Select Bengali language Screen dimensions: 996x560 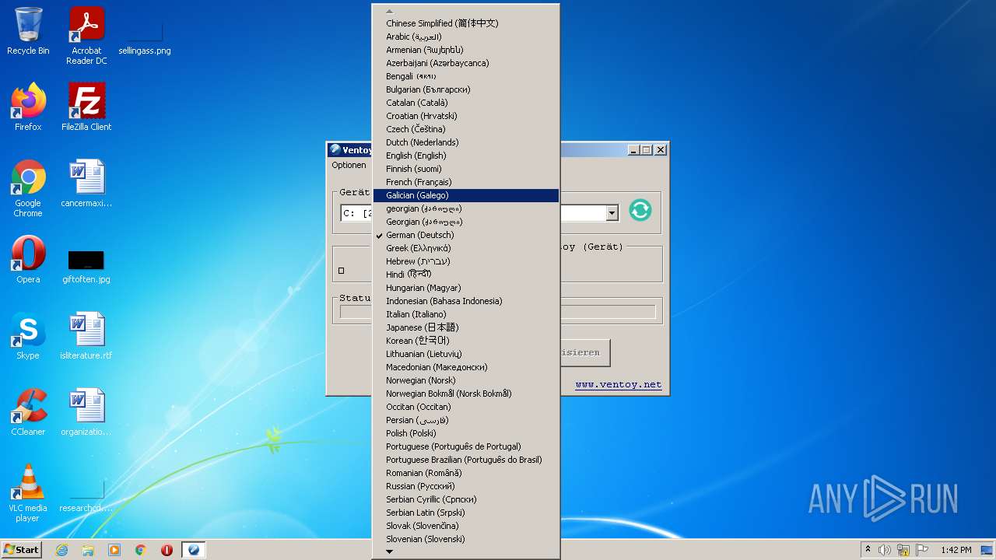pyautogui.click(x=466, y=76)
